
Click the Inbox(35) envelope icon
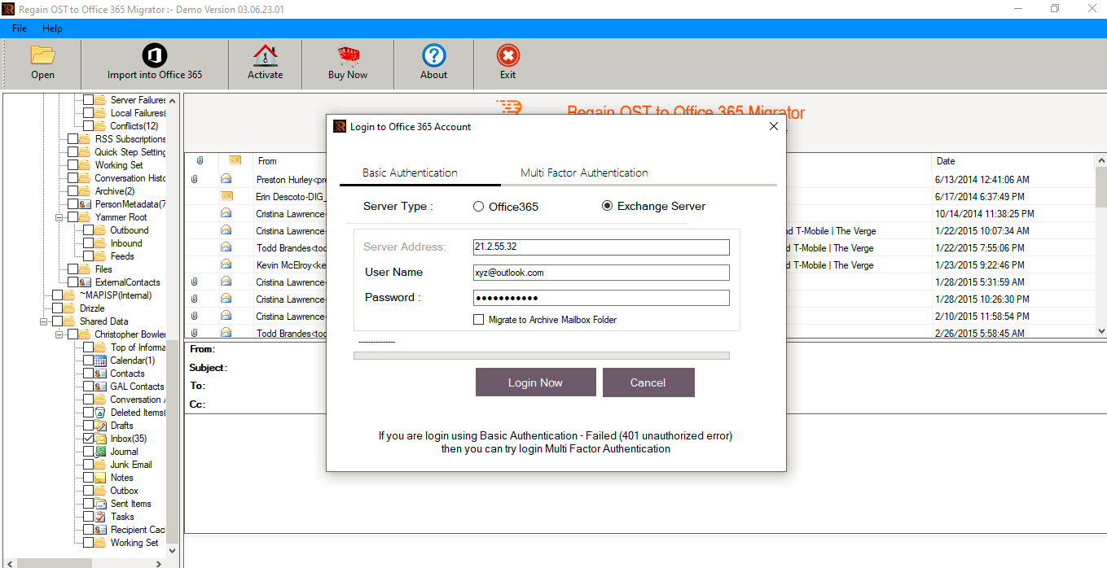[100, 439]
